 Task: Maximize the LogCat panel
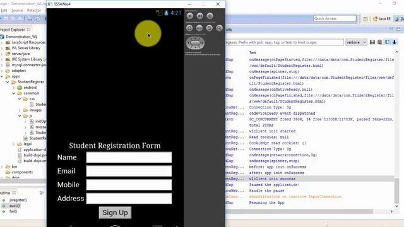(398, 29)
